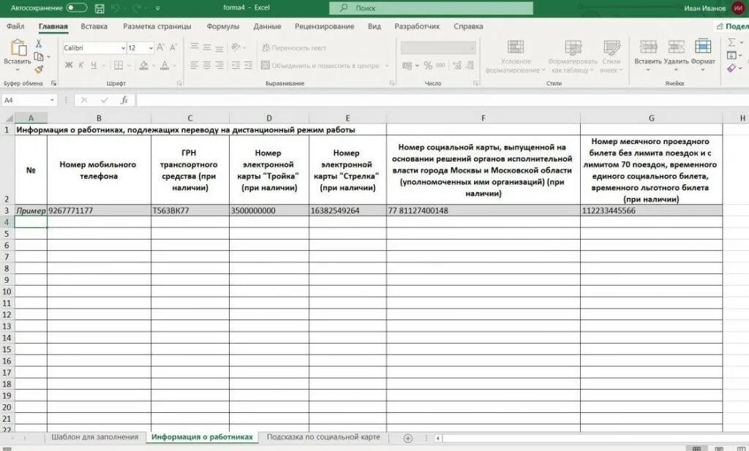
Task: Click the Decrease Font Size icon
Action: [x=173, y=48]
